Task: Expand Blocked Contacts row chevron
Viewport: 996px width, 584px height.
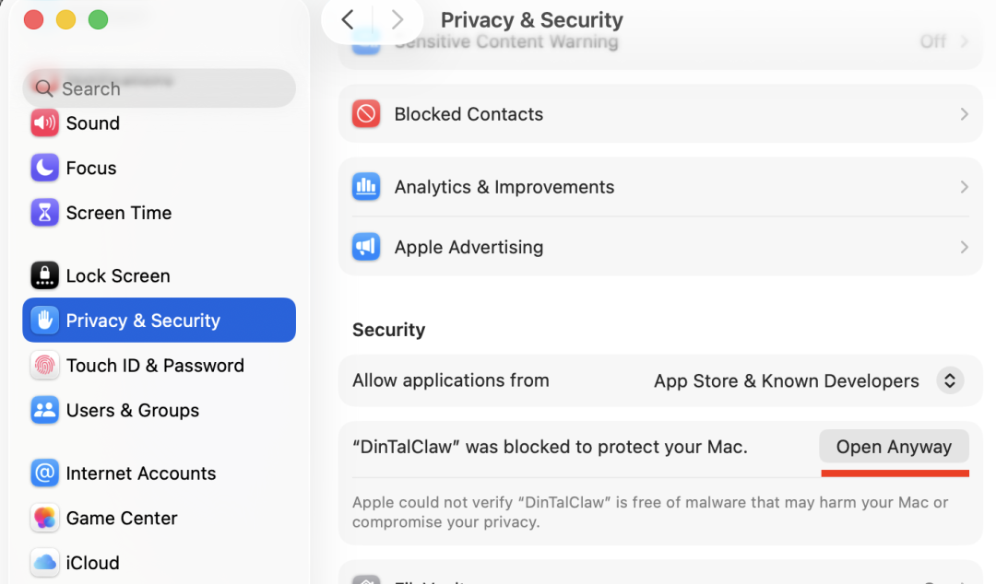Action: 964,114
